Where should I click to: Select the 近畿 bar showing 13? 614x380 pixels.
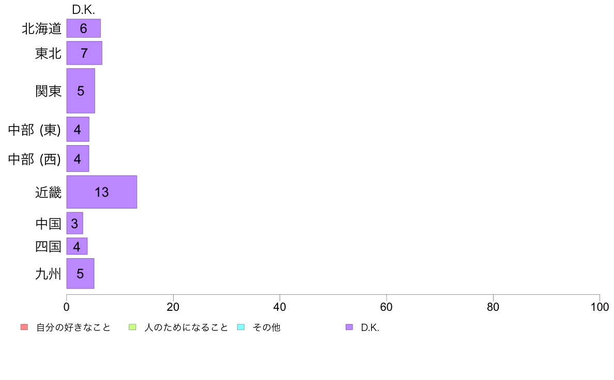point(102,192)
